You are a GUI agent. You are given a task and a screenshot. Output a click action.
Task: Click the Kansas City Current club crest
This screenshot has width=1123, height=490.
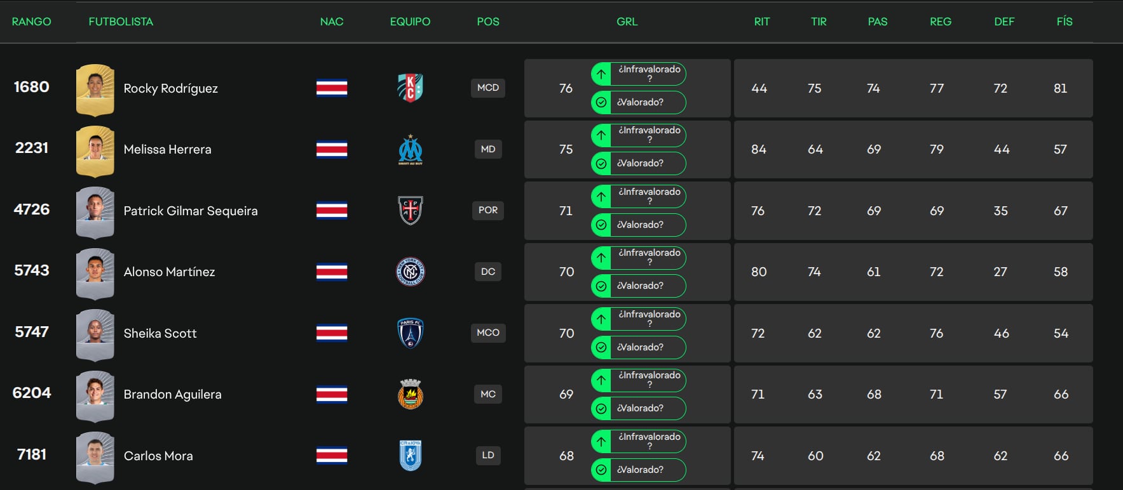pos(410,88)
